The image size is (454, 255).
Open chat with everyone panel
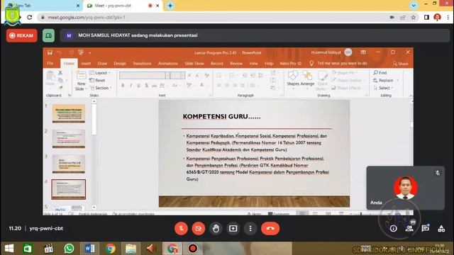pyautogui.click(x=426, y=228)
